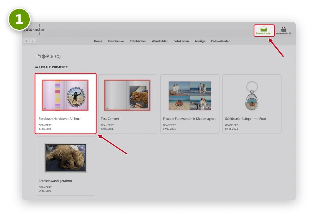This screenshot has height=222, width=318.
Task: Select the title 'Fotobuch Hardcover A4 hoch'
Action: click(x=60, y=119)
